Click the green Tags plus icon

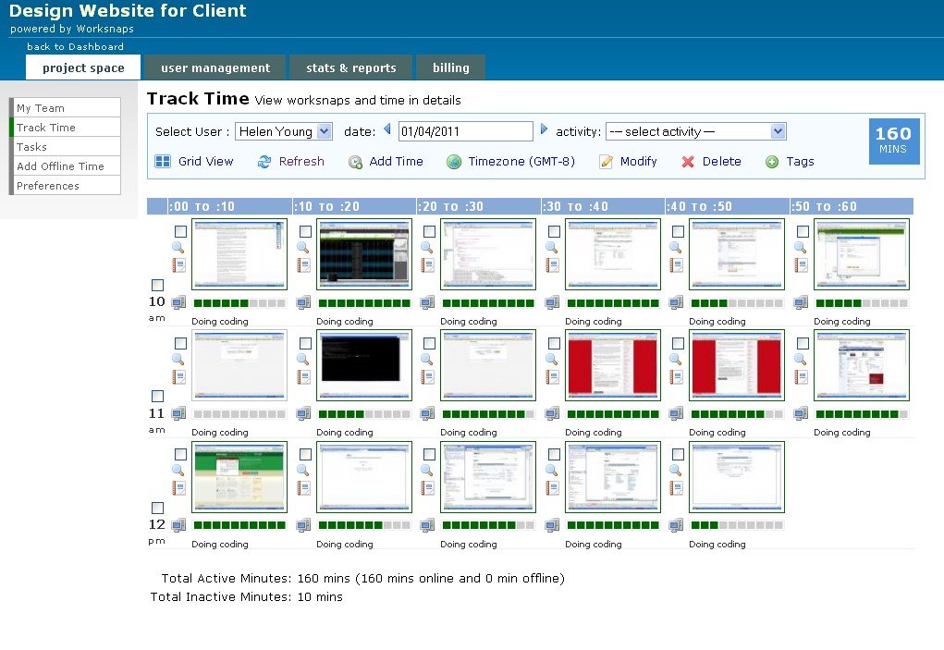click(772, 161)
